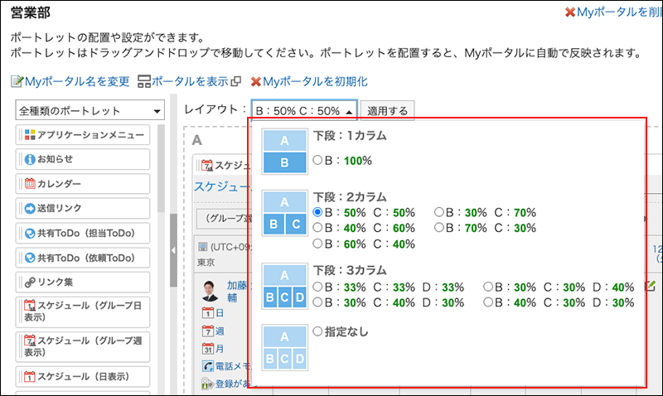This screenshot has height=396, width=663.
Task: Select the B: 100% single column layout
Action: click(317, 160)
